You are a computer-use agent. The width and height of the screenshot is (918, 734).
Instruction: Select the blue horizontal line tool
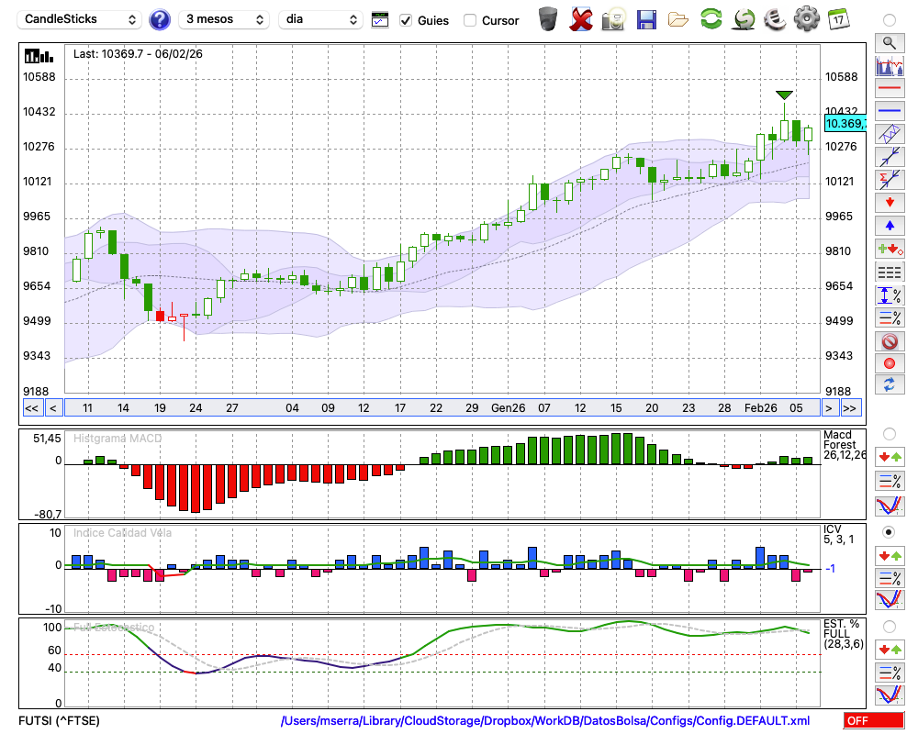(890, 111)
